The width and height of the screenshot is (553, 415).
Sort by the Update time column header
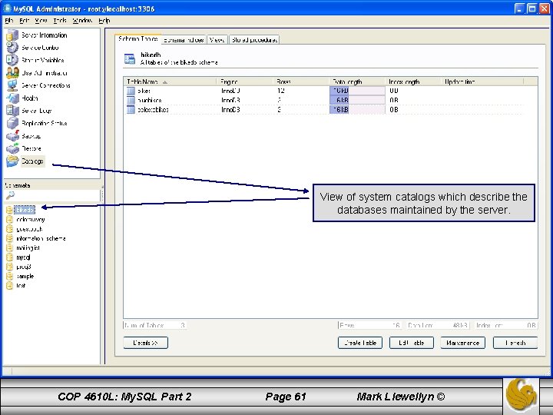point(482,81)
